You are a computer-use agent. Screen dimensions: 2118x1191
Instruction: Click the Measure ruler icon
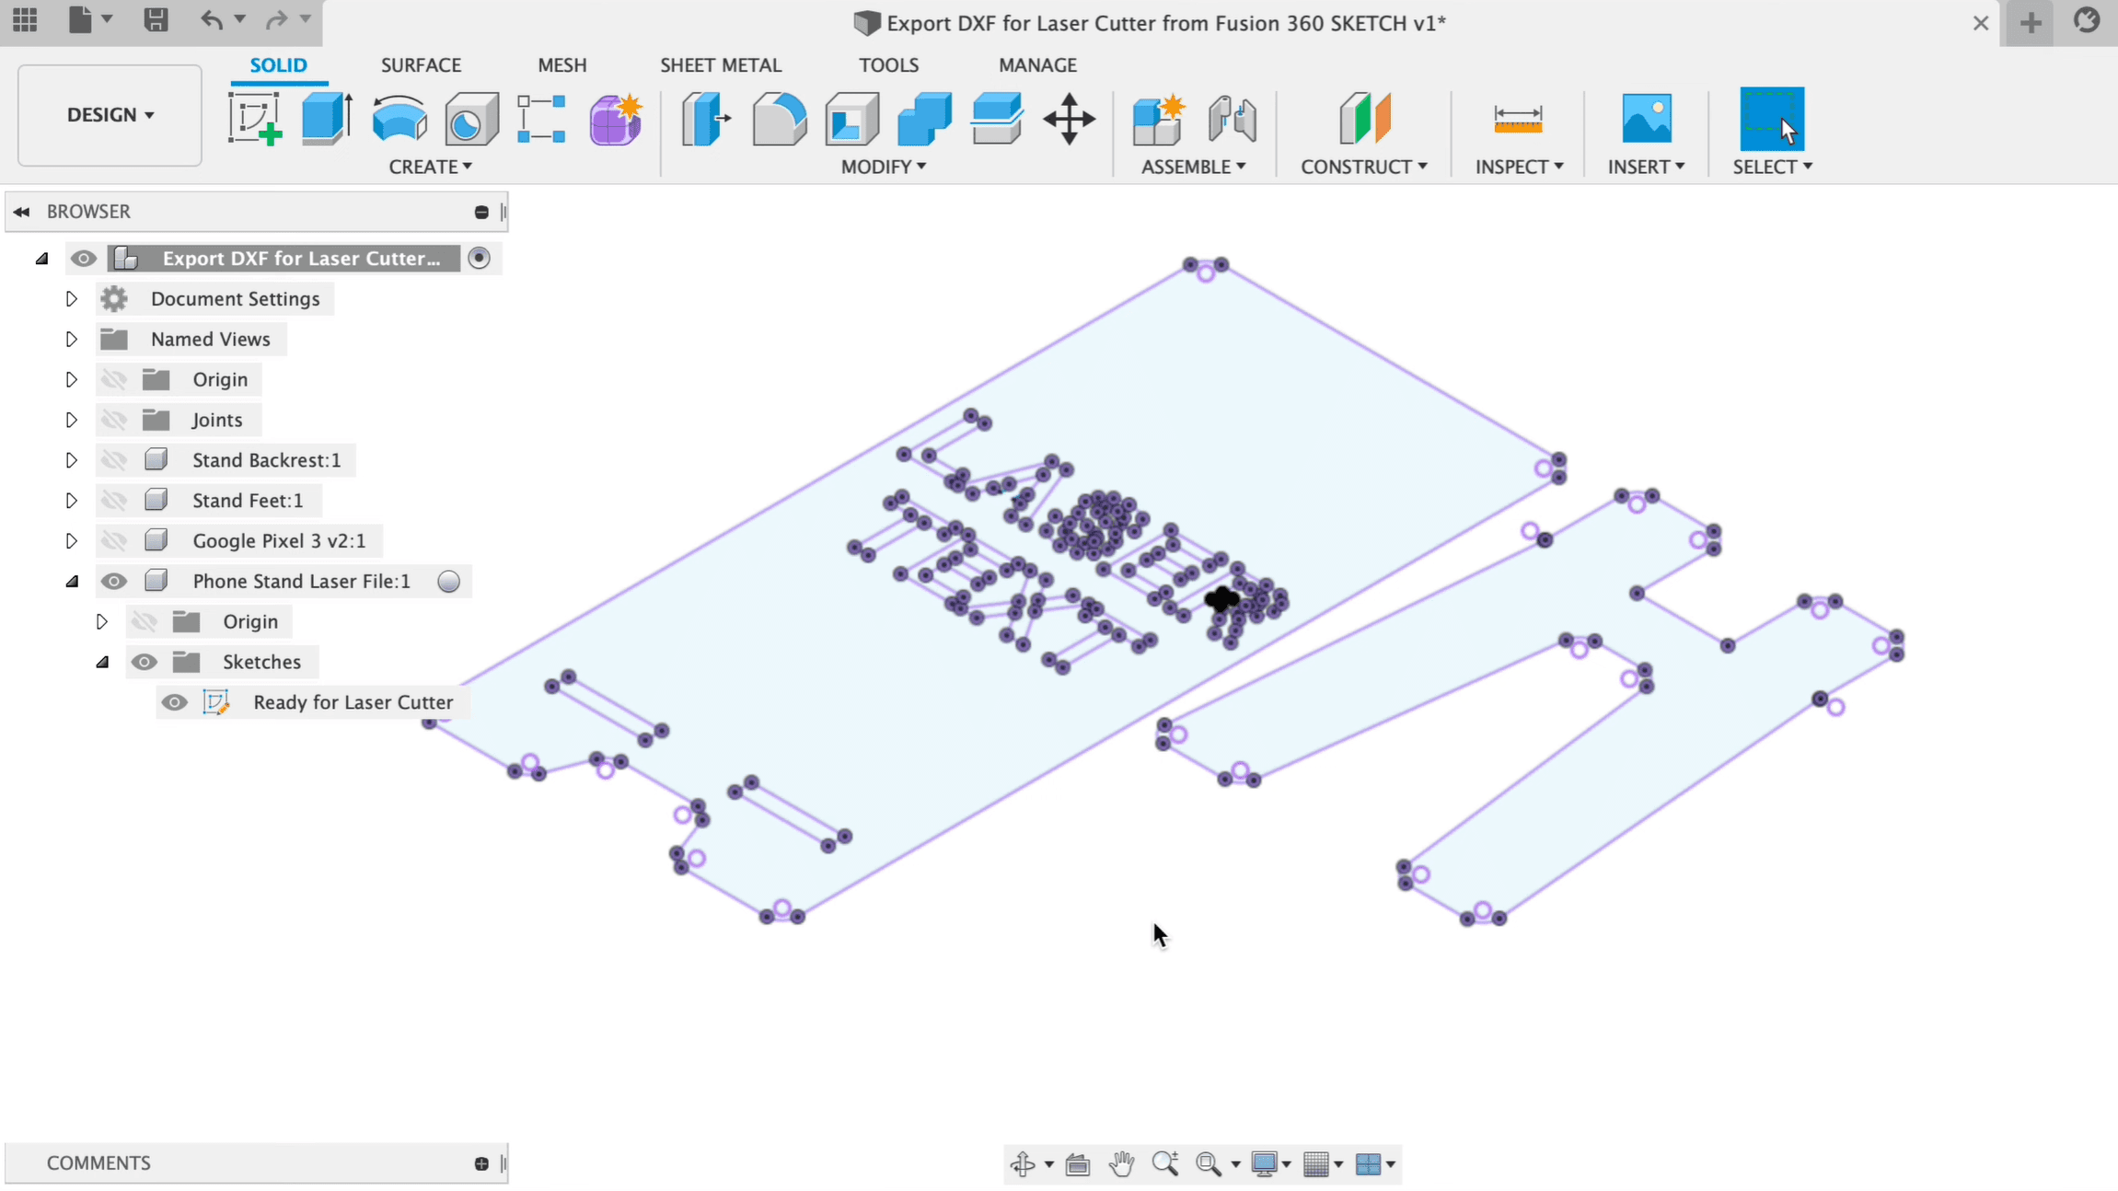tap(1517, 119)
